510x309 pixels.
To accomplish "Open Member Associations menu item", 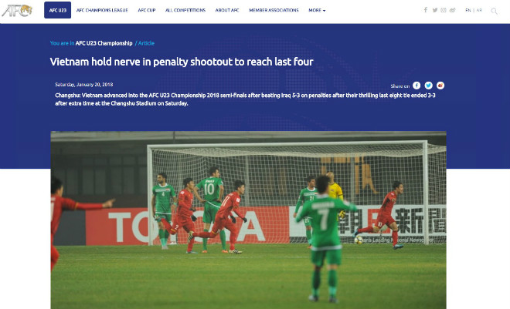I will coord(274,10).
